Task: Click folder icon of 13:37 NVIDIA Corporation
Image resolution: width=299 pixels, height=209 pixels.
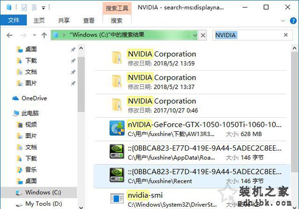Action: click(x=116, y=81)
